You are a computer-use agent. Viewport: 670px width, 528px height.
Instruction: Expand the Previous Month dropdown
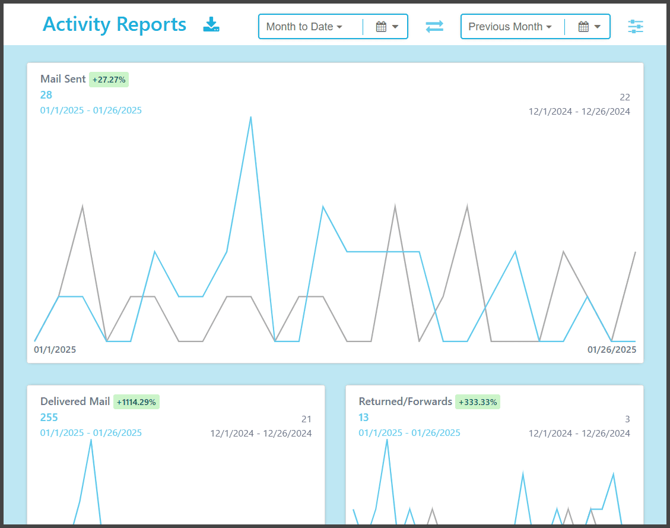click(510, 27)
